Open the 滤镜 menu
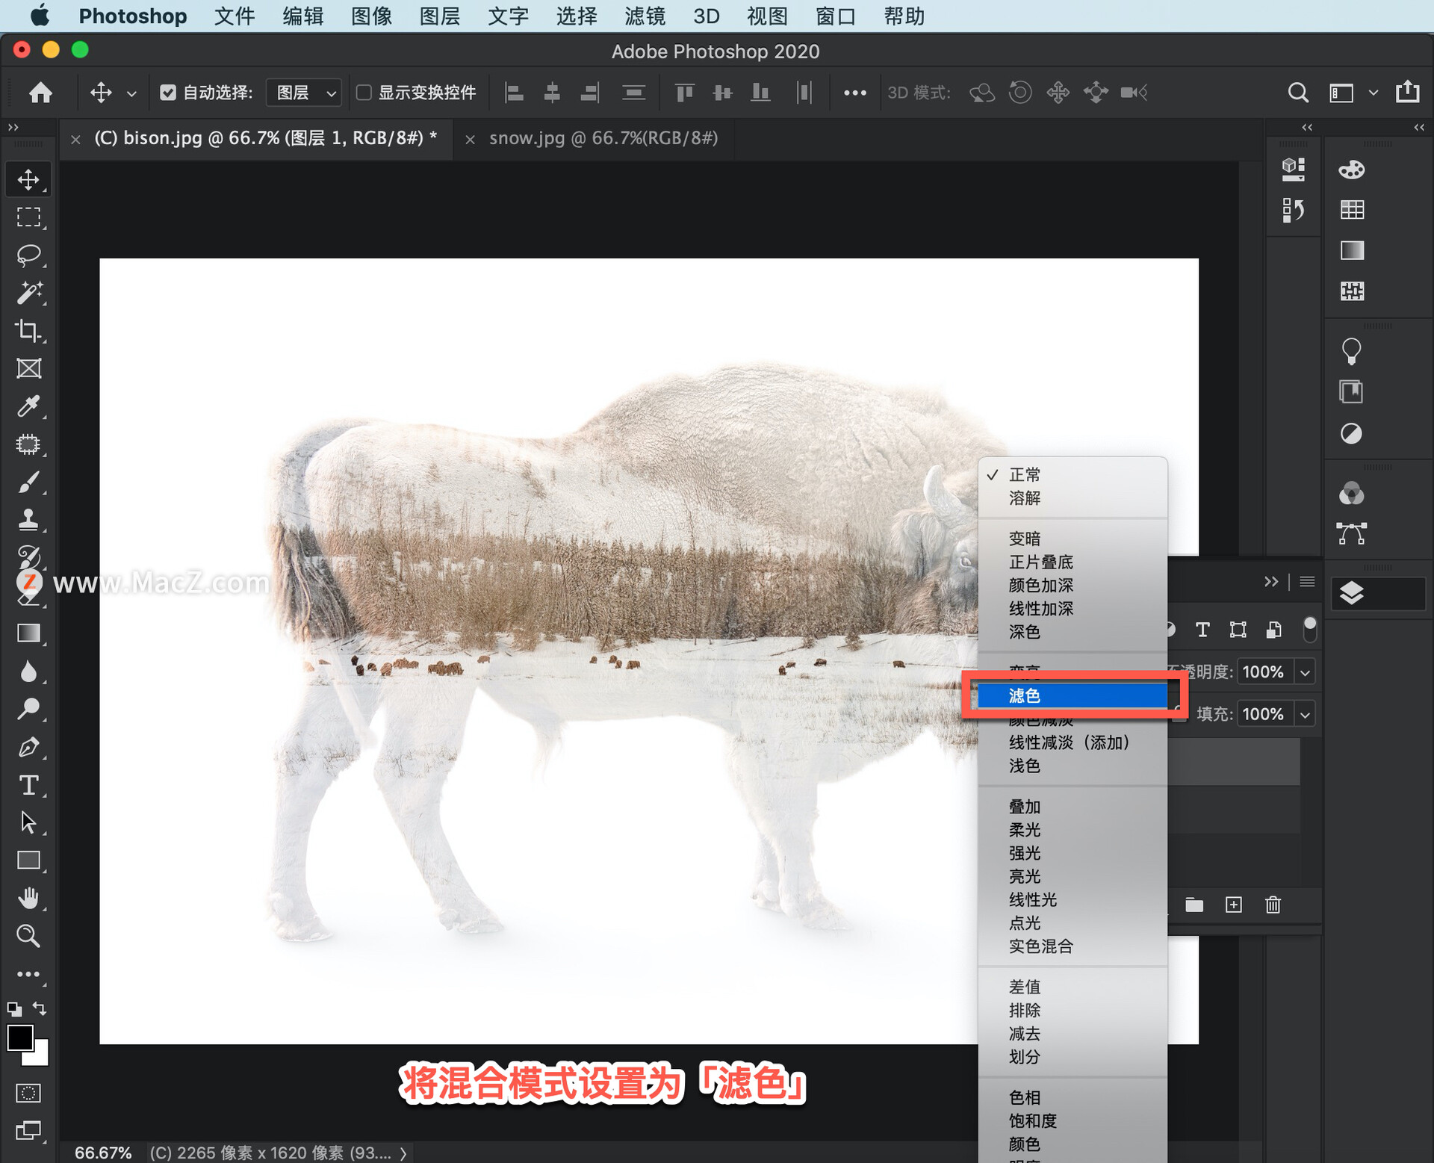This screenshot has height=1163, width=1434. point(643,16)
